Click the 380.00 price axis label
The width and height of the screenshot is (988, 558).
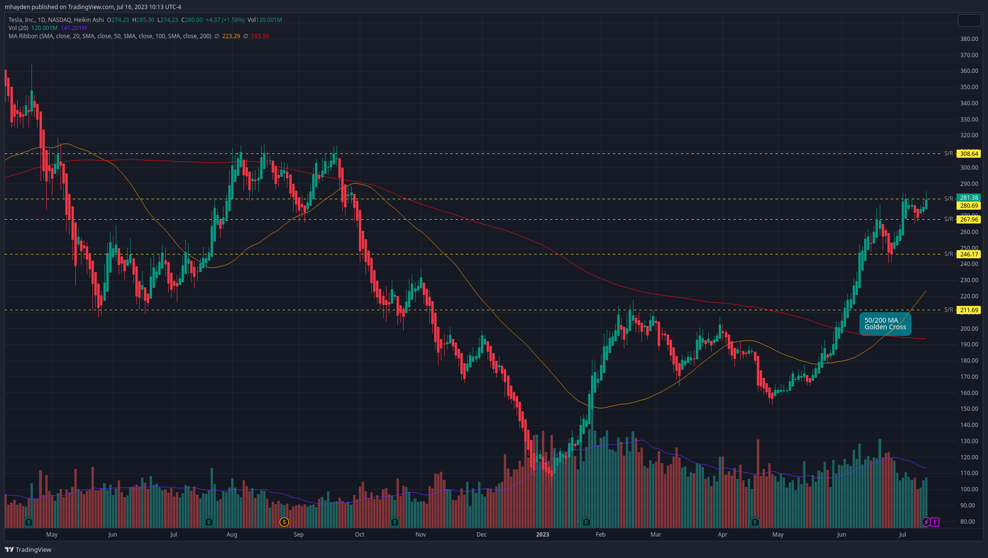[969, 39]
